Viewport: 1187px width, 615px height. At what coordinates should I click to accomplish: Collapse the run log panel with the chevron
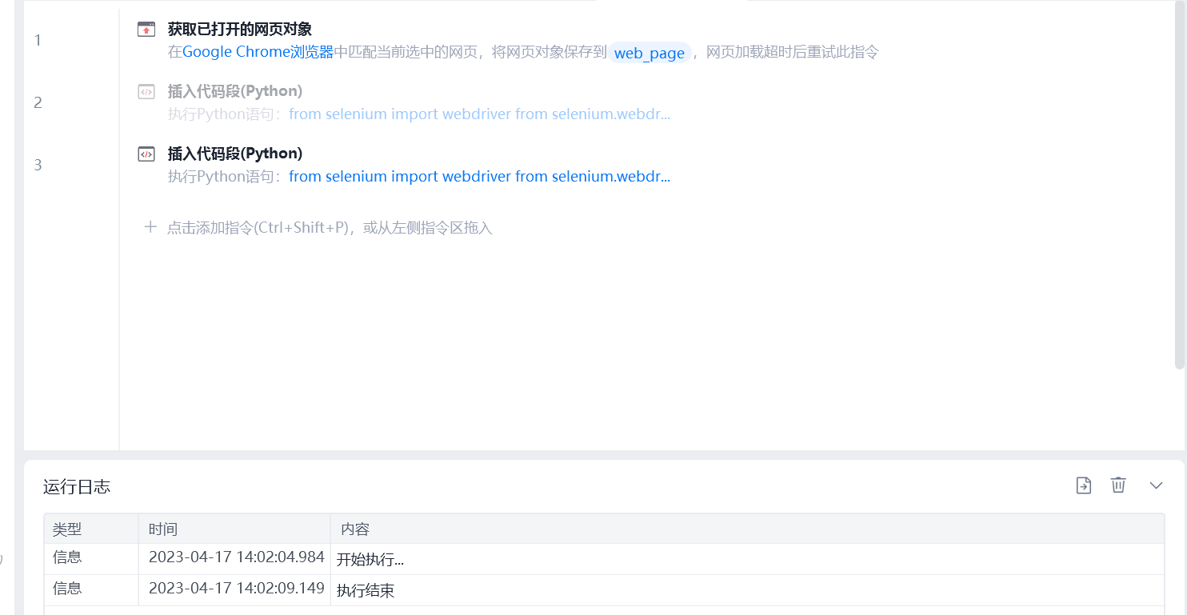click(x=1156, y=485)
